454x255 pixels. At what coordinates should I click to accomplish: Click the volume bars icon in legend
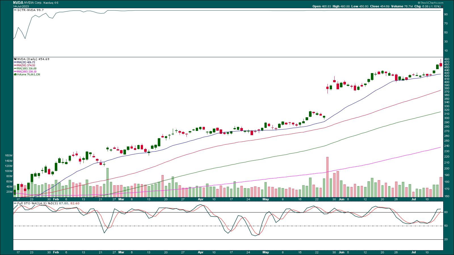coord(15,75)
